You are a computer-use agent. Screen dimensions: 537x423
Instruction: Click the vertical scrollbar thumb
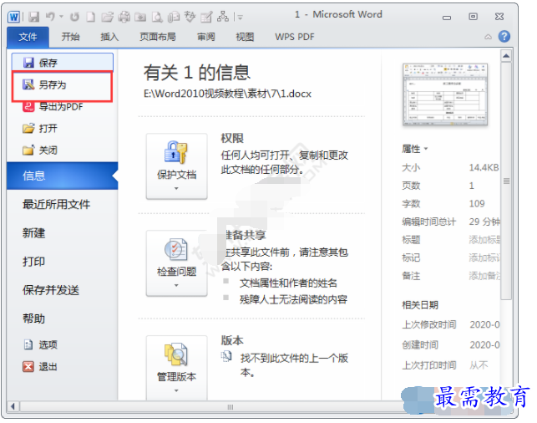pos(506,181)
